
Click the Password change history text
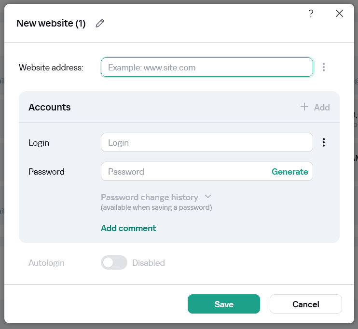click(x=150, y=197)
